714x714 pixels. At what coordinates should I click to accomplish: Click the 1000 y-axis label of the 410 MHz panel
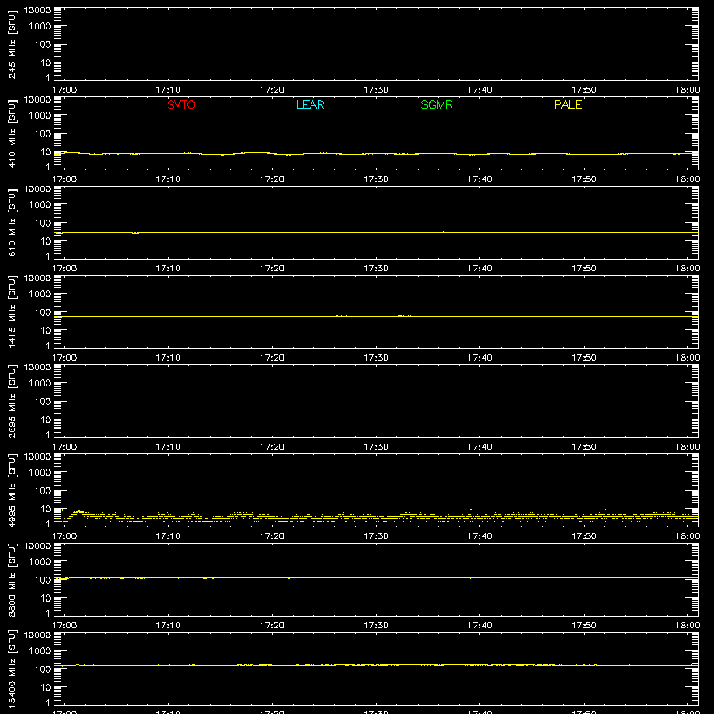point(39,116)
